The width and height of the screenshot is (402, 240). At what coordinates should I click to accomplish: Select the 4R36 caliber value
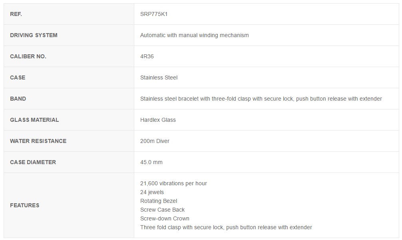(x=147, y=56)
